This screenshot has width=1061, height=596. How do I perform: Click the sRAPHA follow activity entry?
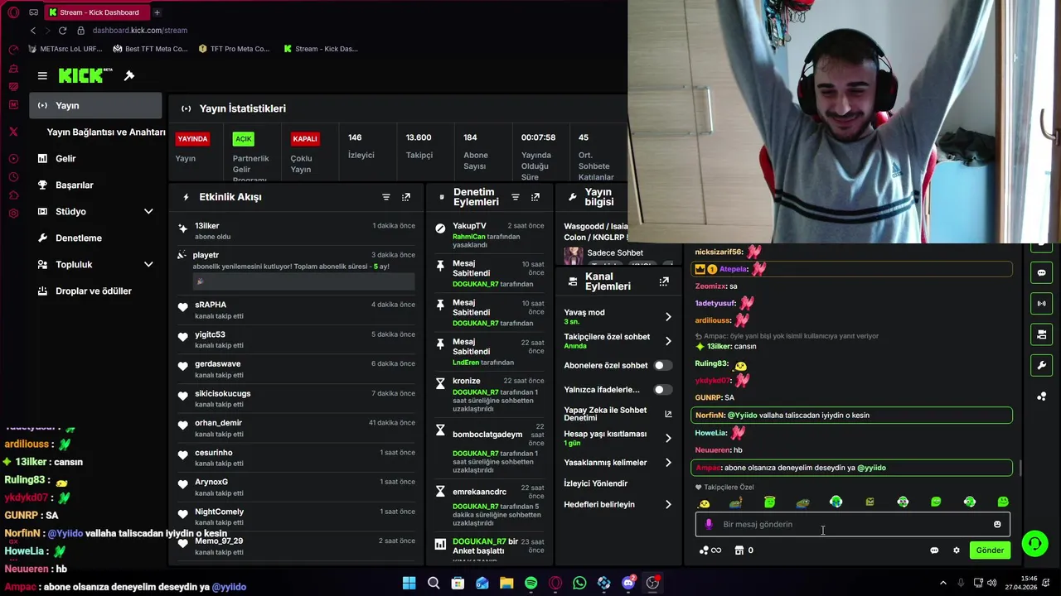point(297,310)
